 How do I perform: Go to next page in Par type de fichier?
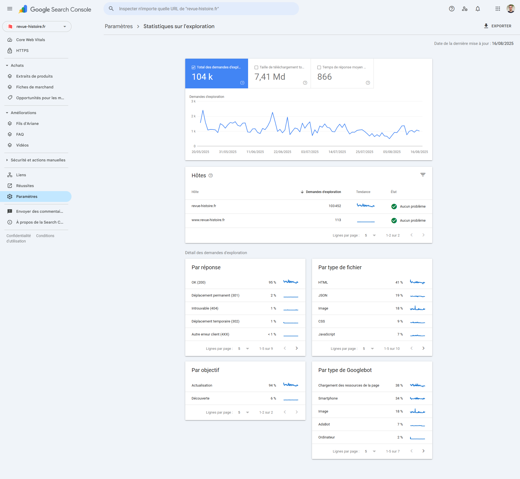coord(423,348)
